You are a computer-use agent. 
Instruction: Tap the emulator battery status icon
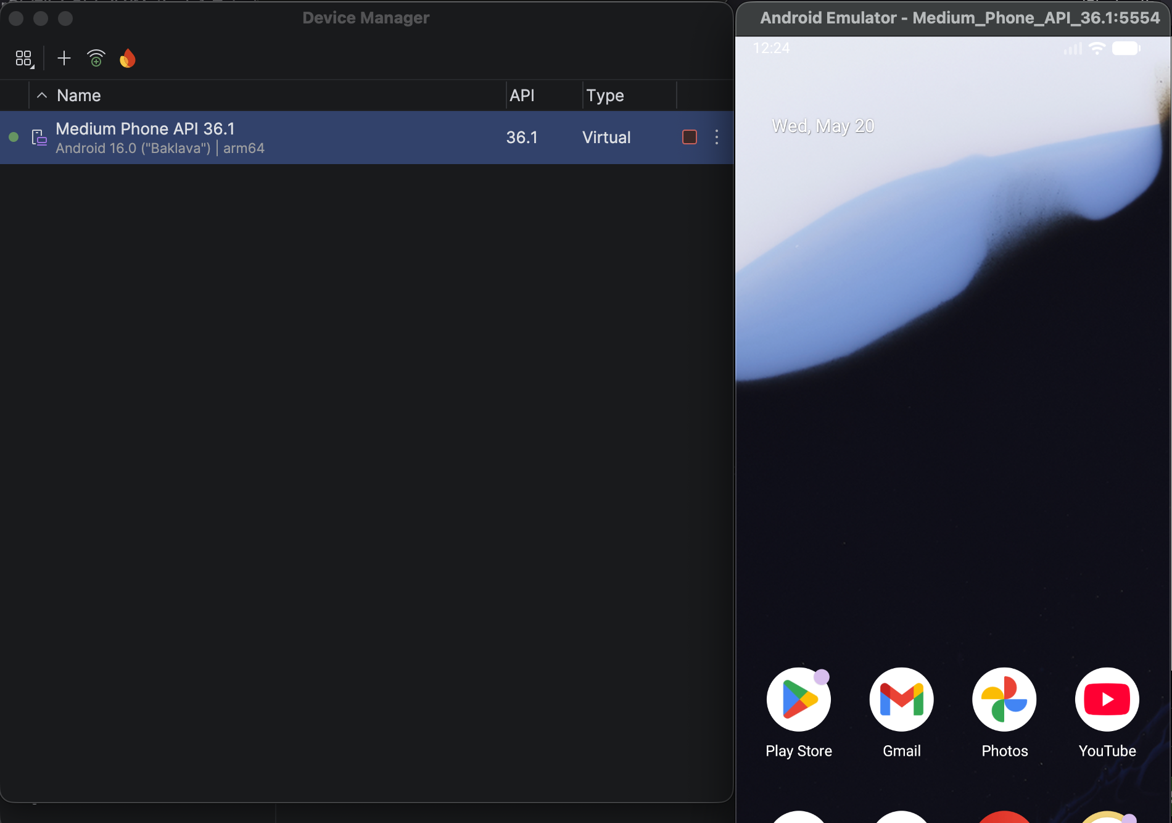point(1126,48)
